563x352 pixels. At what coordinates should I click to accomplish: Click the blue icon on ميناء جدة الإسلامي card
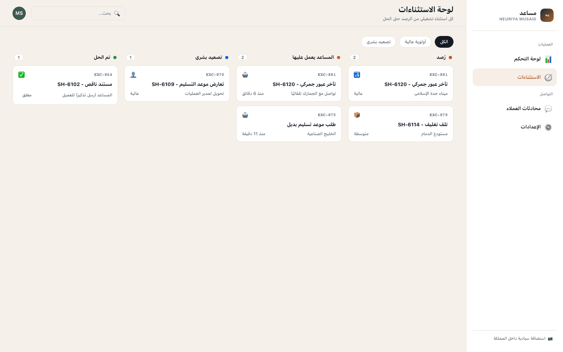pyautogui.click(x=357, y=75)
